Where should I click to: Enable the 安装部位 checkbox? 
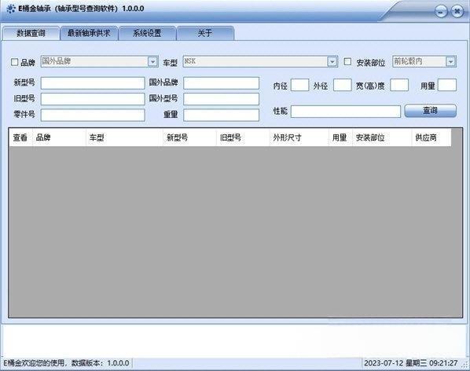[347, 62]
